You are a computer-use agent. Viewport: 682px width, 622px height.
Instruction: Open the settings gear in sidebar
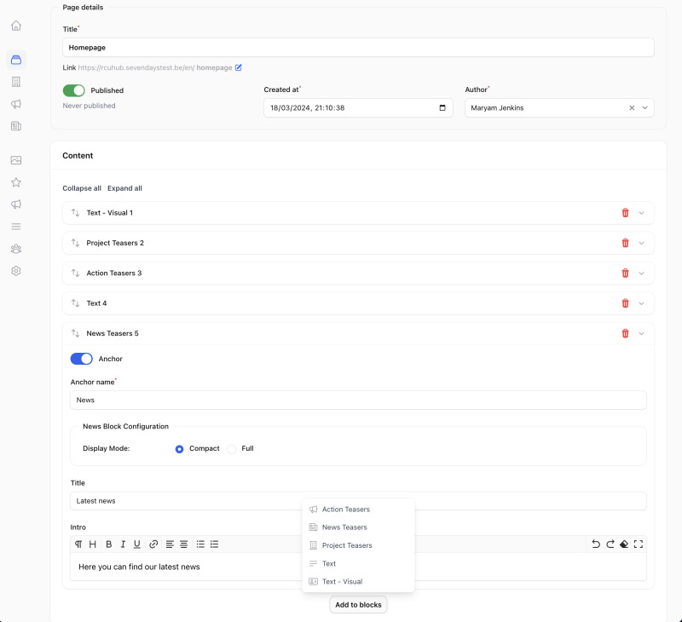pyautogui.click(x=16, y=271)
